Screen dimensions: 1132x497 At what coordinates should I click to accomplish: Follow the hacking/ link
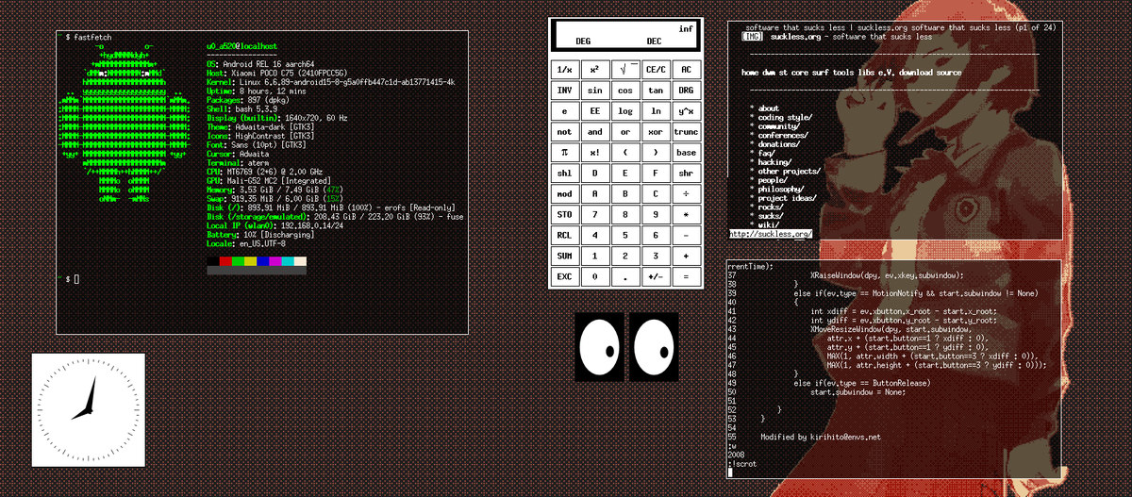tap(774, 162)
